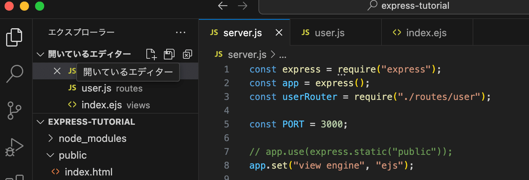The height and width of the screenshot is (180, 529).
Task: Close server.js in open editors list
Action: pyautogui.click(x=57, y=71)
